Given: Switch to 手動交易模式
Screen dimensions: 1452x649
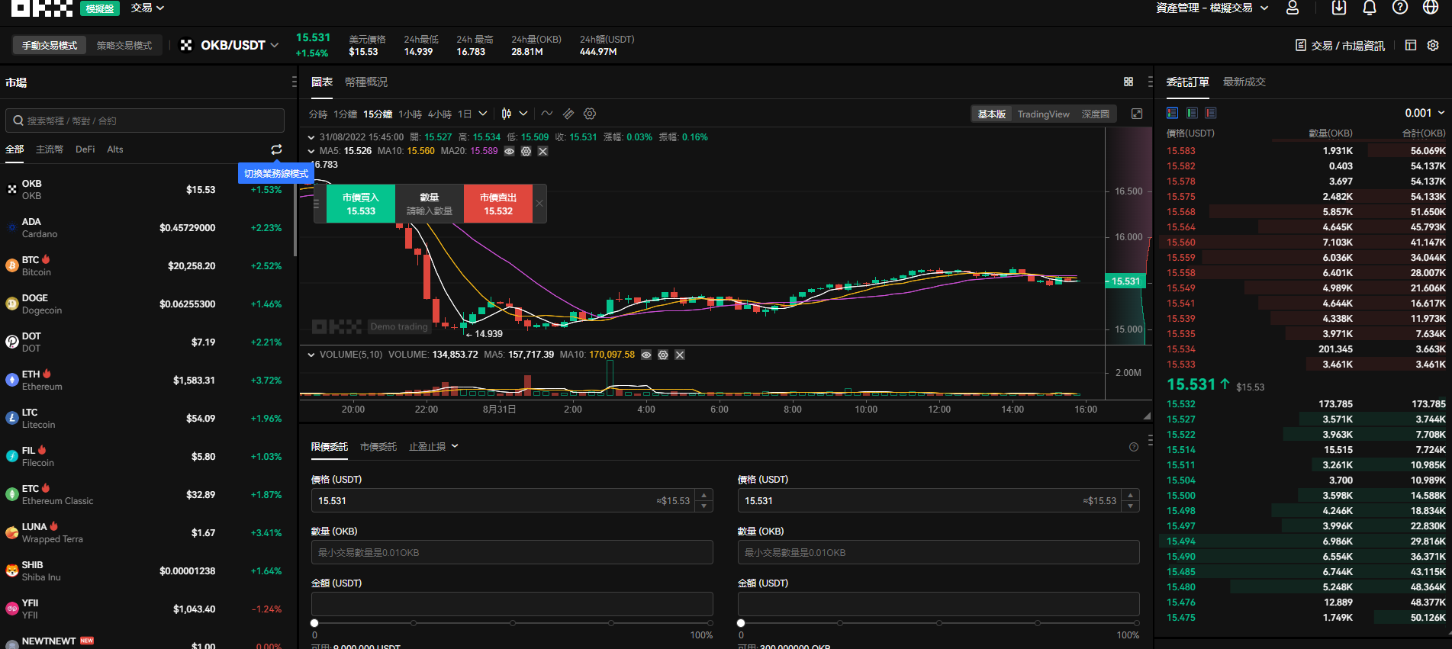Looking at the screenshot, I should pos(50,46).
